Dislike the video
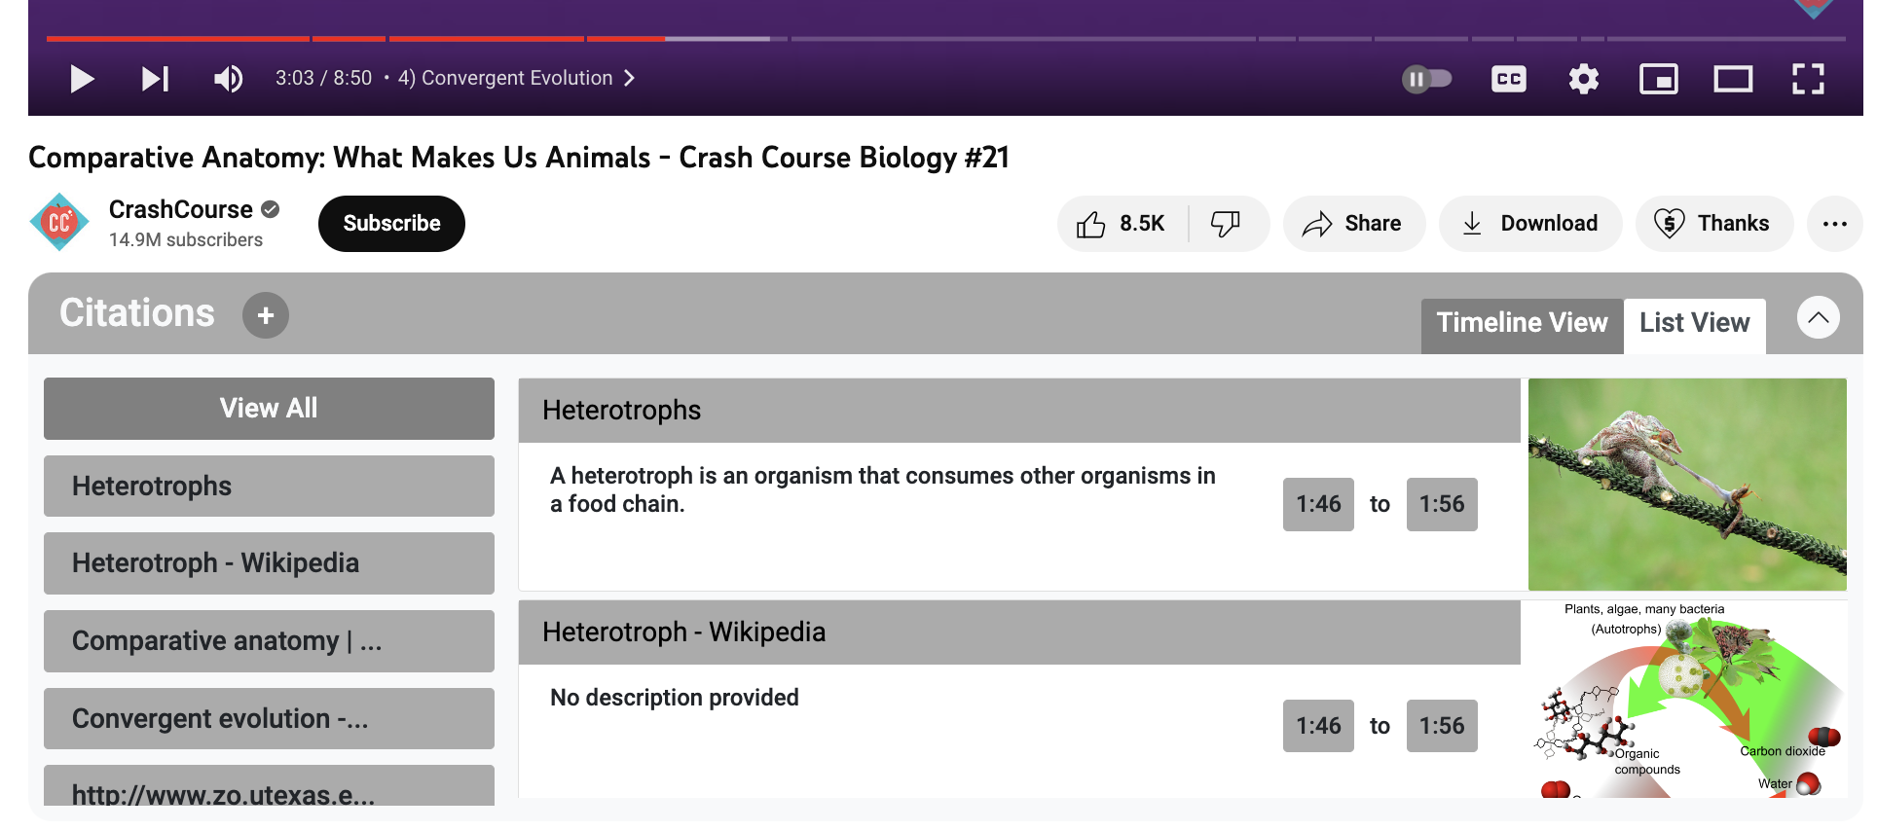 coord(1226,224)
